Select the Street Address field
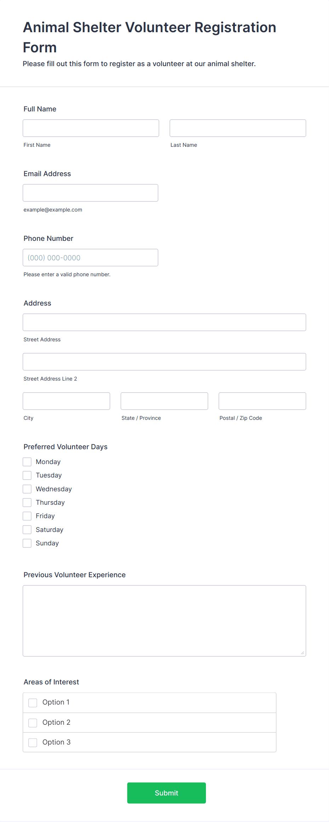 [164, 322]
